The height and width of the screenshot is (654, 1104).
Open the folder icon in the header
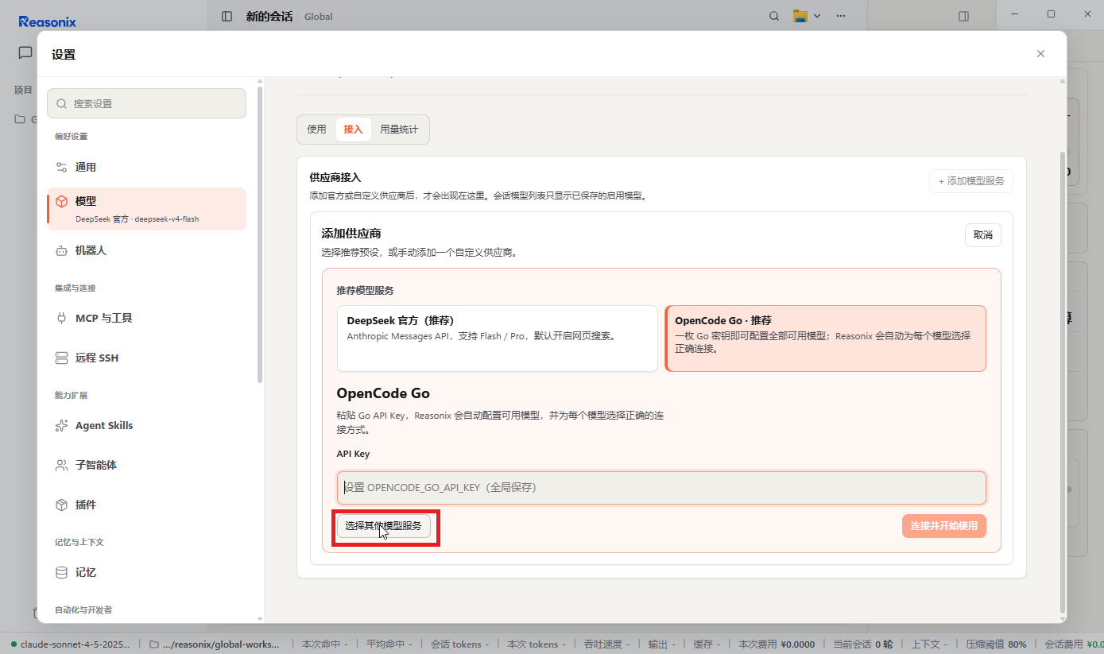pyautogui.click(x=800, y=16)
